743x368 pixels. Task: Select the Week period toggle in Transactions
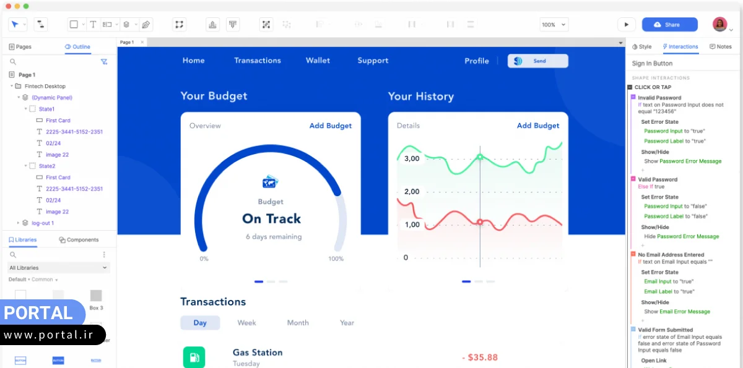coord(246,323)
